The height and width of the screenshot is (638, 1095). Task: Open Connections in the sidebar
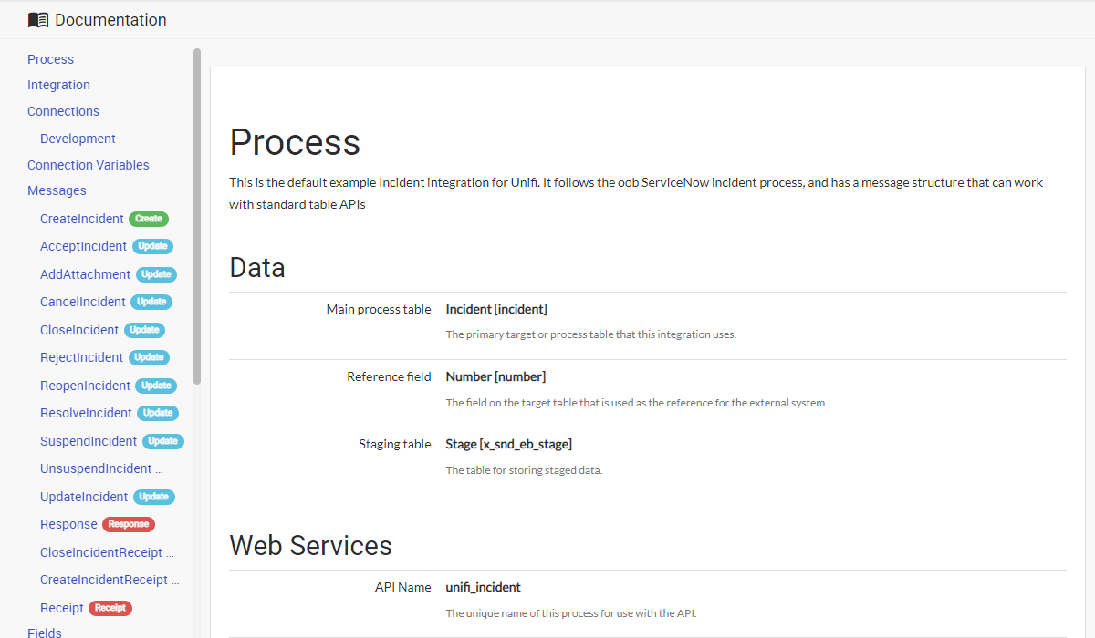(x=63, y=111)
